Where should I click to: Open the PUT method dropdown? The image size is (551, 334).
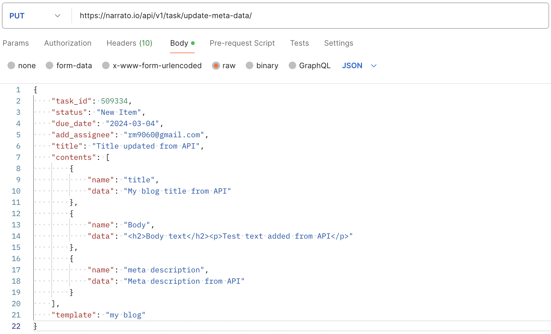(x=34, y=16)
